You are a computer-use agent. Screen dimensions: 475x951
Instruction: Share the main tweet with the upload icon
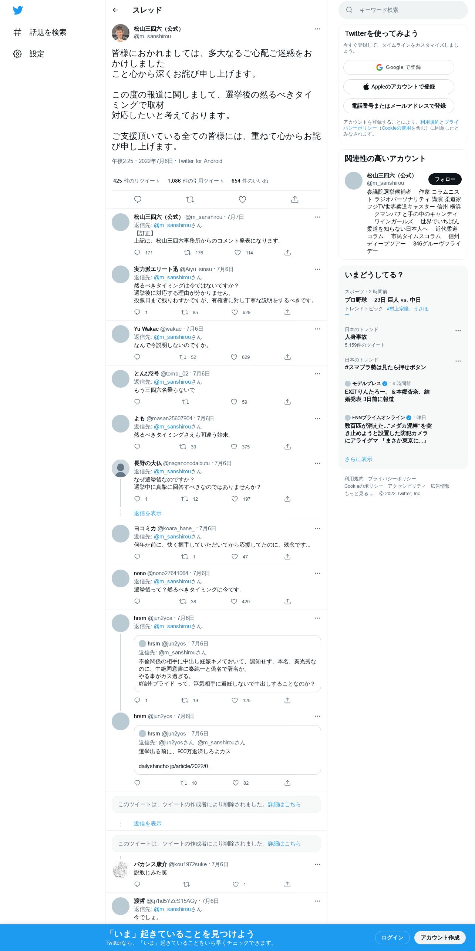295,200
